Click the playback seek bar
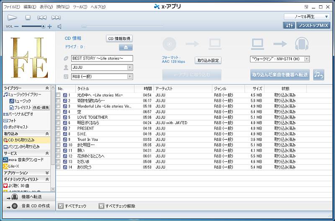The height and width of the screenshot is (221, 335). tap(122, 26)
